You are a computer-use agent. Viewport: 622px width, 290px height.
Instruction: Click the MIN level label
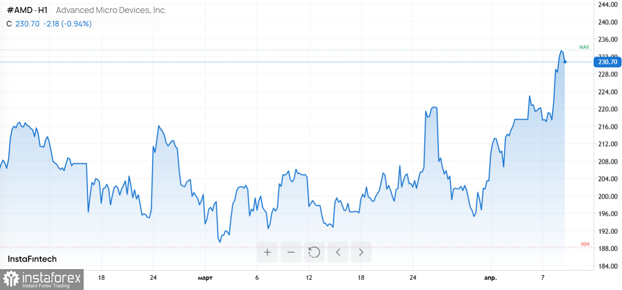(x=585, y=244)
